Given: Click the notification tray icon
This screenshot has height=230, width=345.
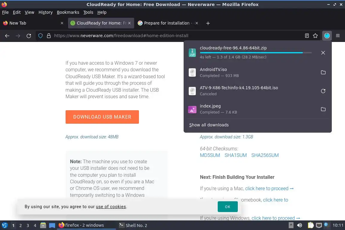Looking at the screenshot, I should click(x=326, y=225).
